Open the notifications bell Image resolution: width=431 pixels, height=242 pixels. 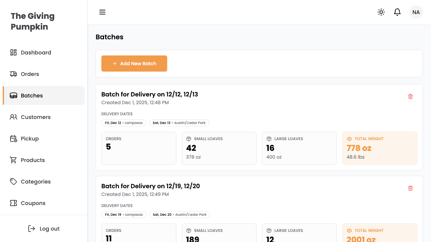point(397,12)
